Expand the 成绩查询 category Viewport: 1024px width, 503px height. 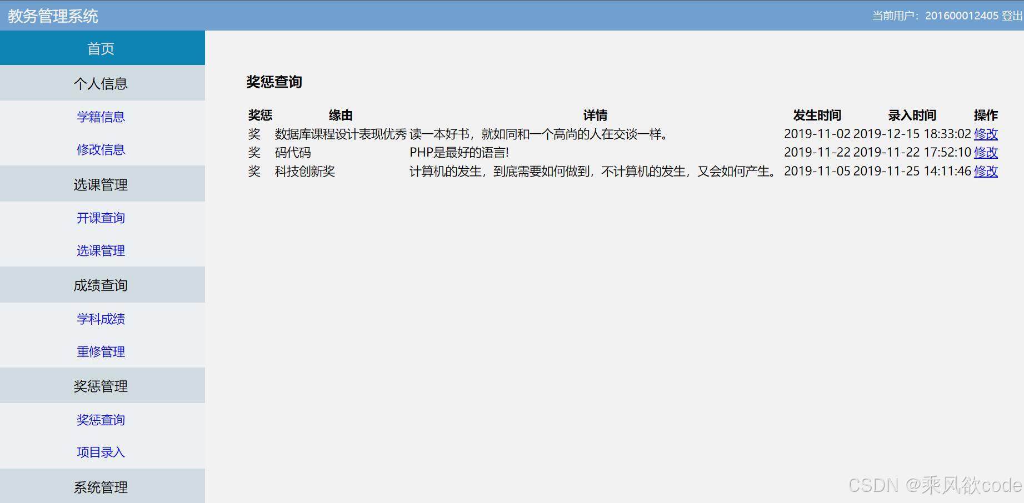pyautogui.click(x=101, y=285)
